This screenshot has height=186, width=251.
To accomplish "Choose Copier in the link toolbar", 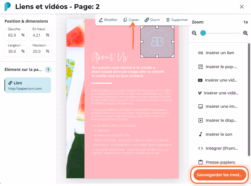I will tap(131, 20).
